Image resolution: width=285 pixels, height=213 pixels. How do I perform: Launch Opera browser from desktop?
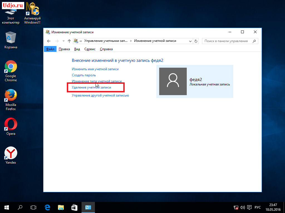click(11, 126)
